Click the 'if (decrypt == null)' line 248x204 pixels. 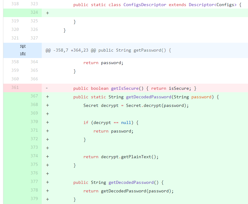(111, 123)
